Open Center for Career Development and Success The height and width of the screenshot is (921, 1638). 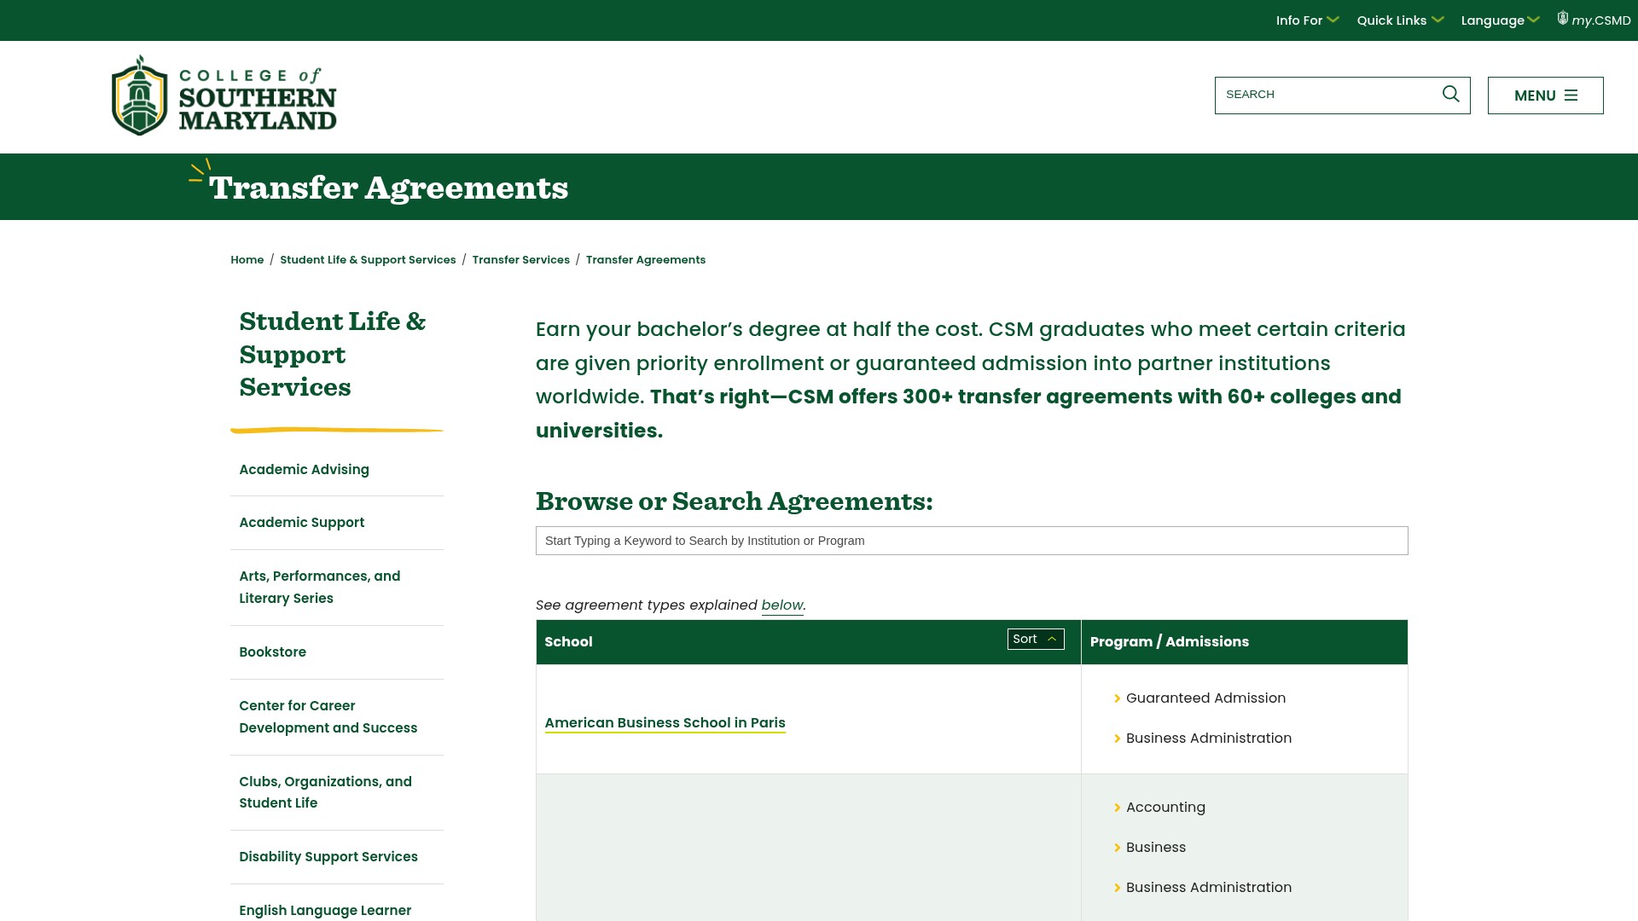pyautogui.click(x=328, y=717)
